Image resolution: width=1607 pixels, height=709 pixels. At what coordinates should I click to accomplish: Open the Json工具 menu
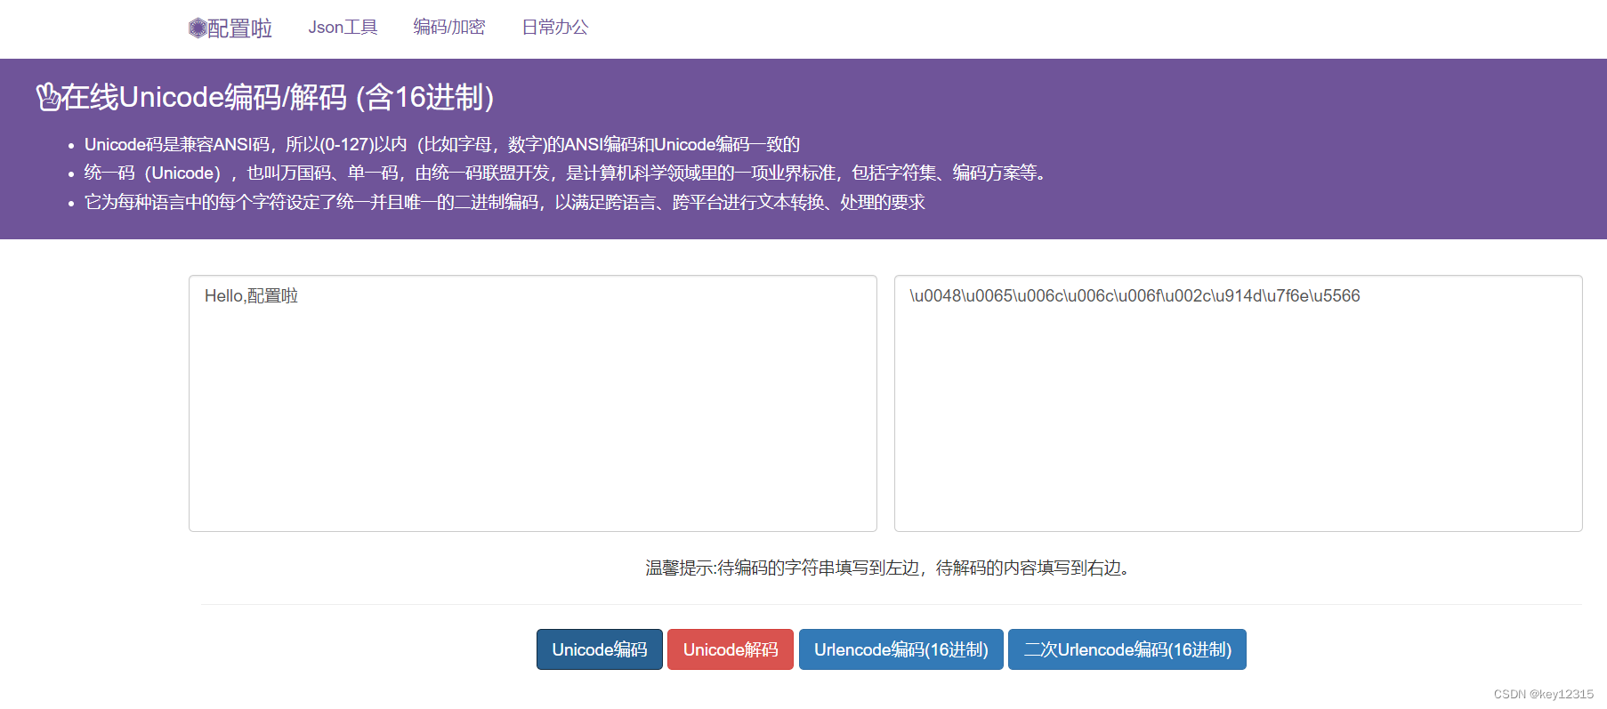pos(343,28)
